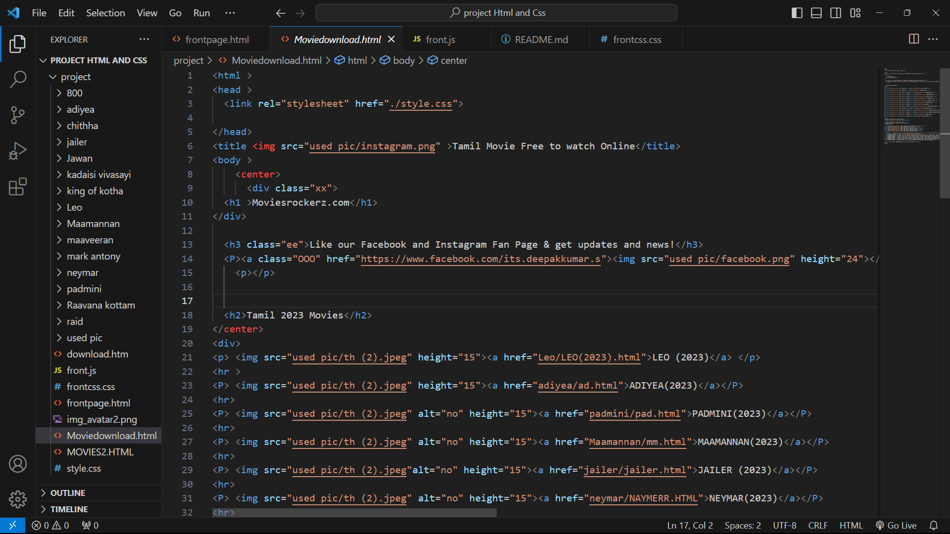
Task: Toggle the bottom panel layout button
Action: coord(816,13)
